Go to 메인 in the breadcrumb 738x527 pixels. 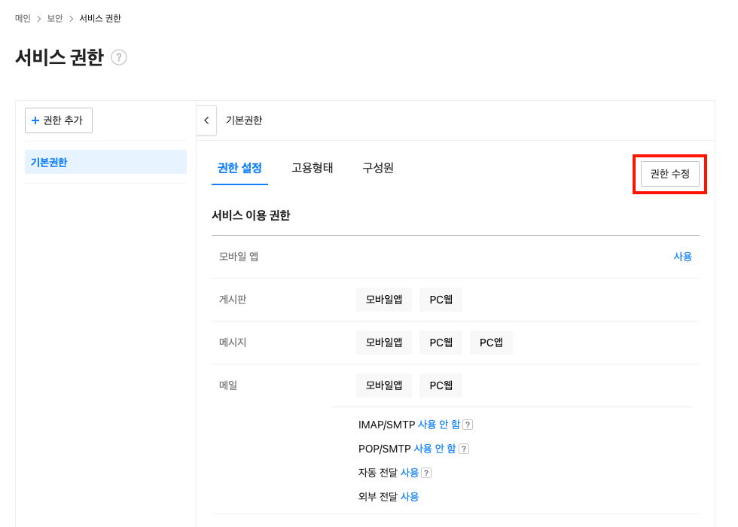point(23,18)
